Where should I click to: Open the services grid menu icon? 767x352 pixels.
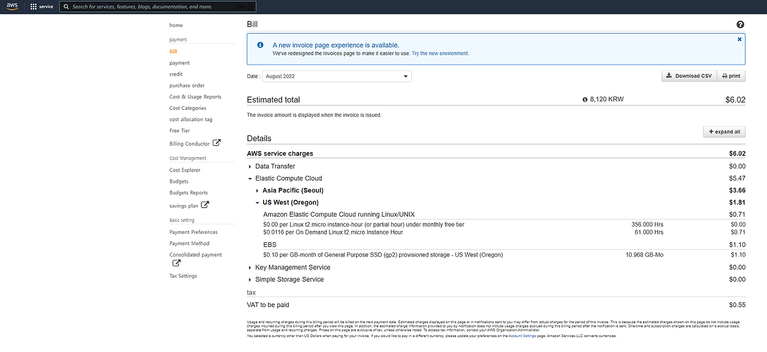pyautogui.click(x=34, y=7)
